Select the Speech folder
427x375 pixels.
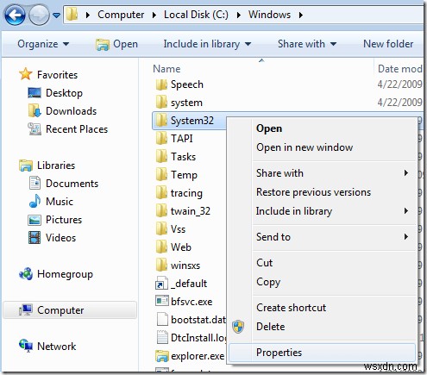(187, 84)
